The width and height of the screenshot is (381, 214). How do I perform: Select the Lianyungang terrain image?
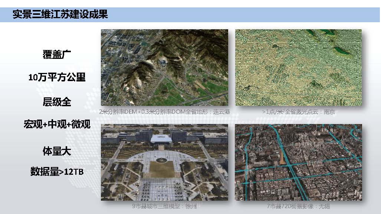(x=165, y=68)
